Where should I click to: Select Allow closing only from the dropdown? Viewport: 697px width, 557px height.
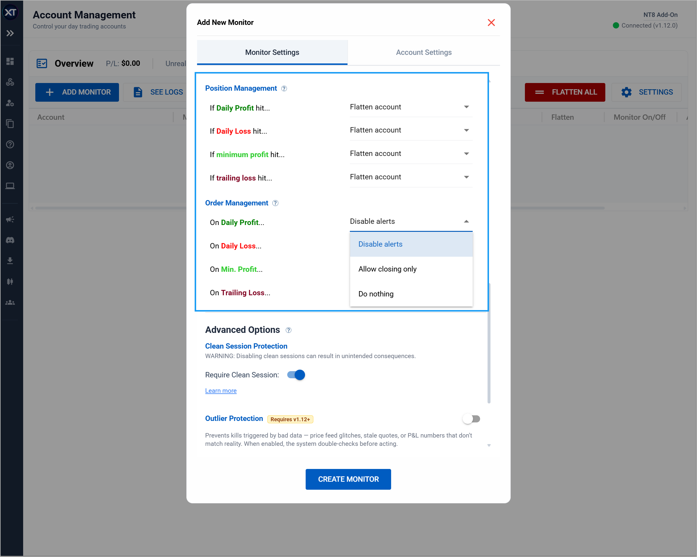[387, 269]
